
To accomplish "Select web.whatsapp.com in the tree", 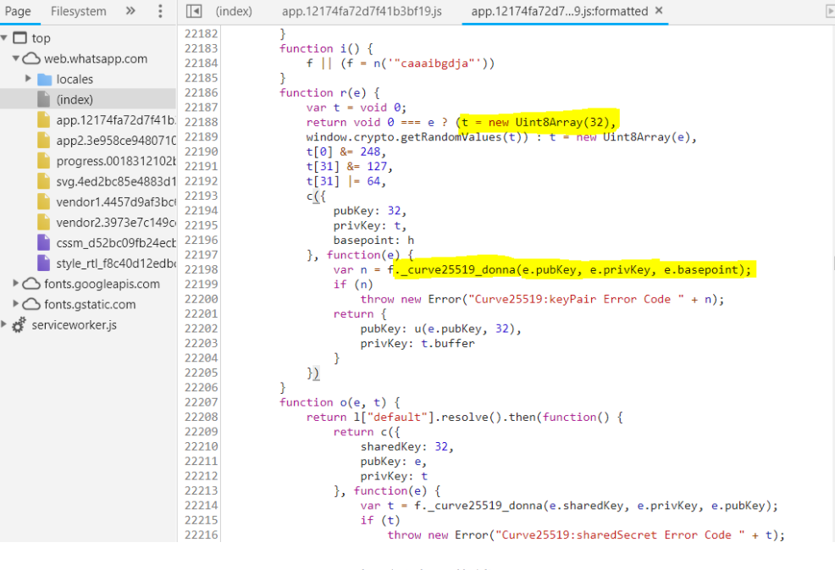I will 96,58.
